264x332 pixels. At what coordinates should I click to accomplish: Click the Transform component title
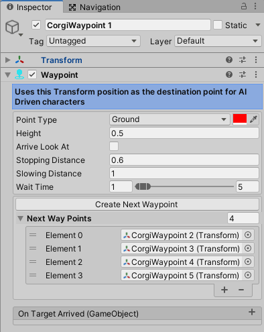tap(62, 60)
